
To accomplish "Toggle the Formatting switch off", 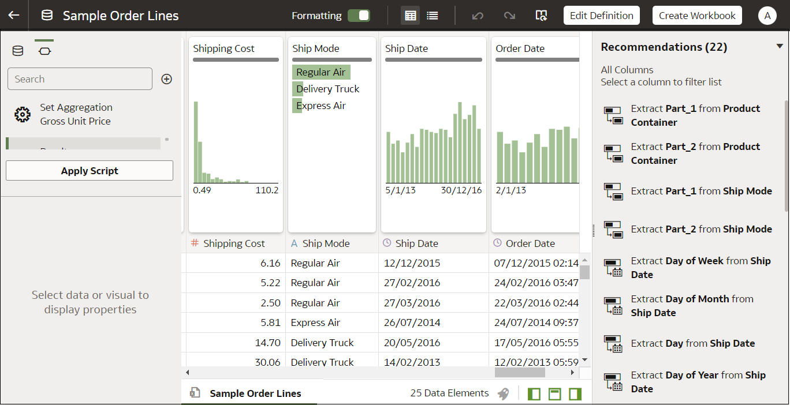I will coord(359,16).
